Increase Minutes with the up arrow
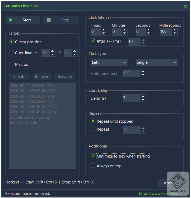Viewport: 191px width, 198px height. 124,30
